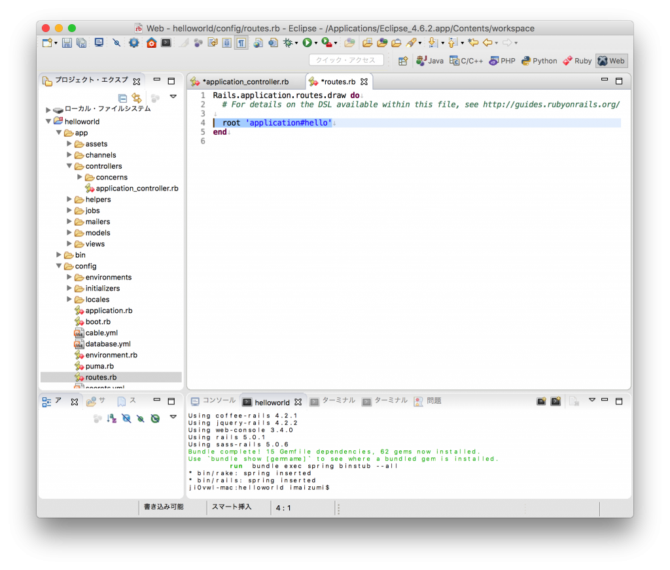Click the New wizard toolbar icon
This screenshot has width=670, height=570.
click(47, 43)
